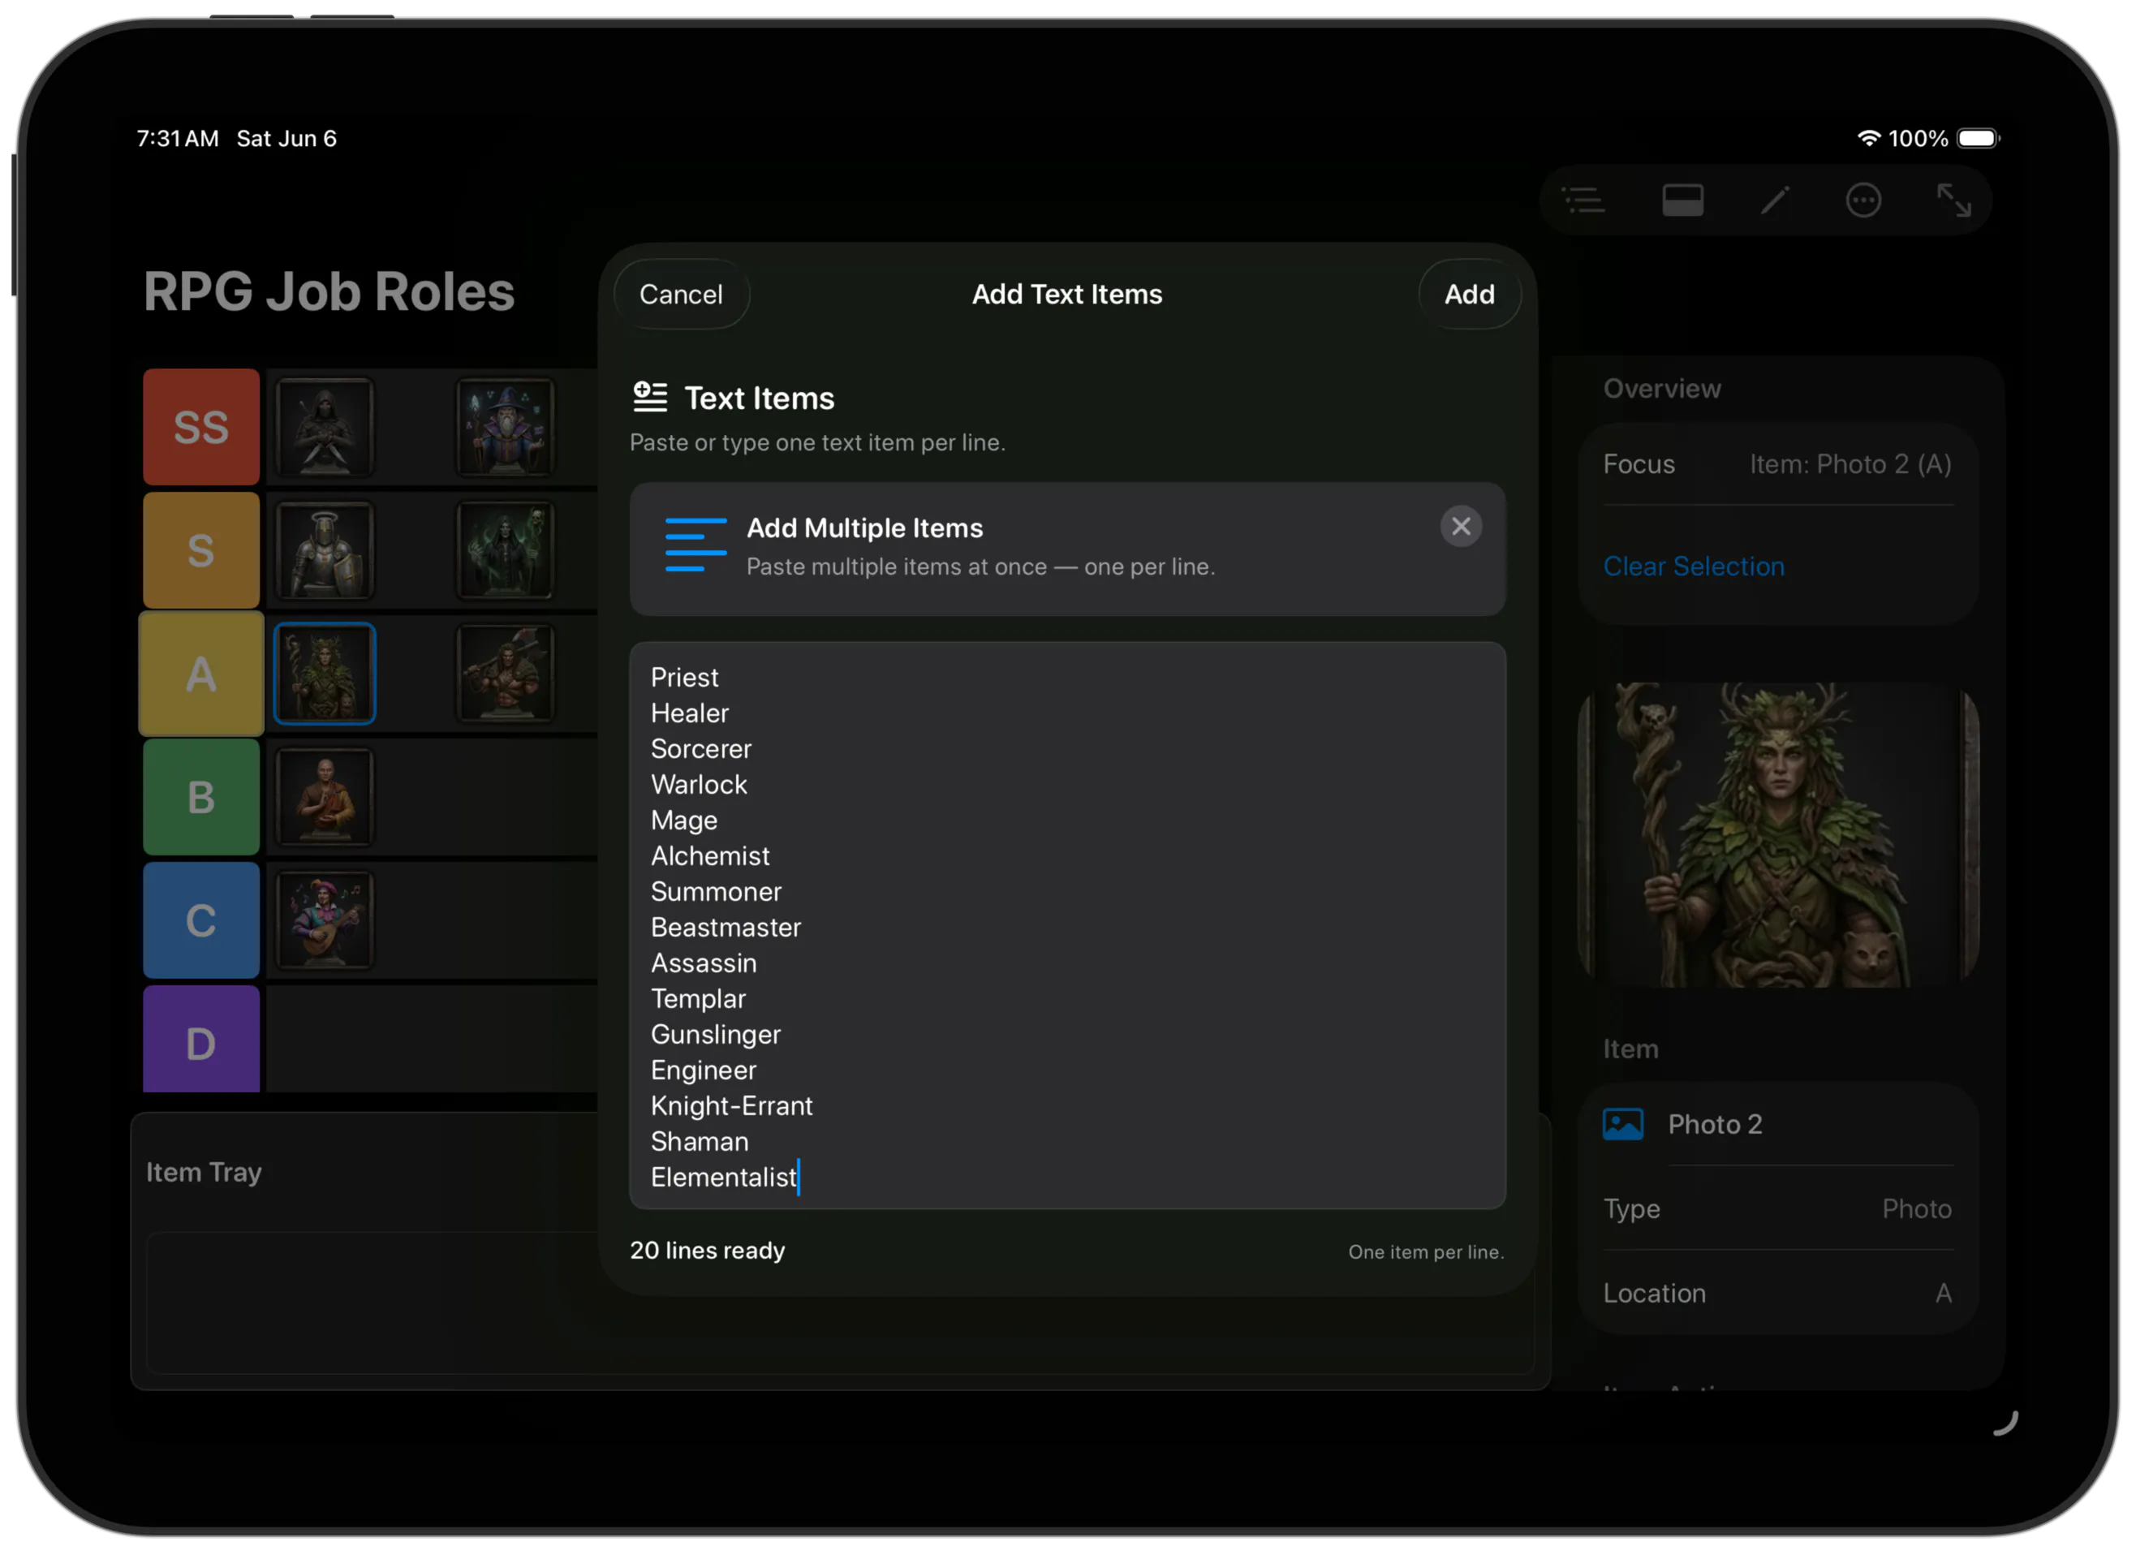Toggle the item tray panel icon
The image size is (2136, 1555).
pos(1682,200)
